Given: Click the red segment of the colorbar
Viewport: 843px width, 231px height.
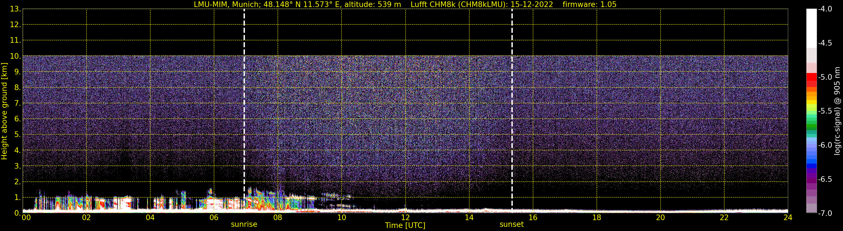Looking at the screenshot, I should pyautogui.click(x=812, y=77).
